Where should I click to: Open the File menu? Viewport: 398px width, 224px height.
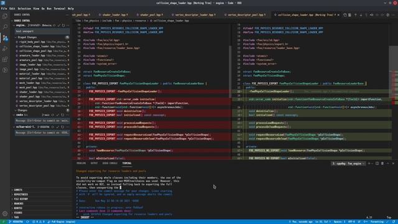click(4, 8)
